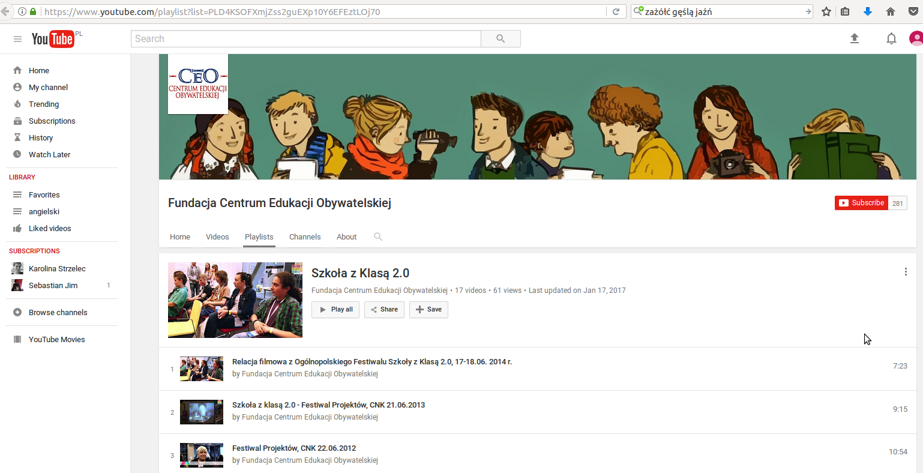Click the channel author link under video 3
Image resolution: width=923 pixels, height=473 pixels.
pos(310,460)
